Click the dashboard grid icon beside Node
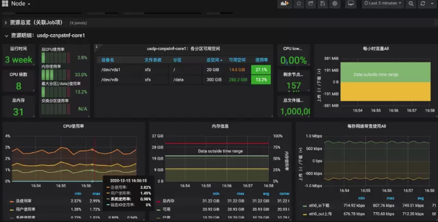 click(4, 4)
